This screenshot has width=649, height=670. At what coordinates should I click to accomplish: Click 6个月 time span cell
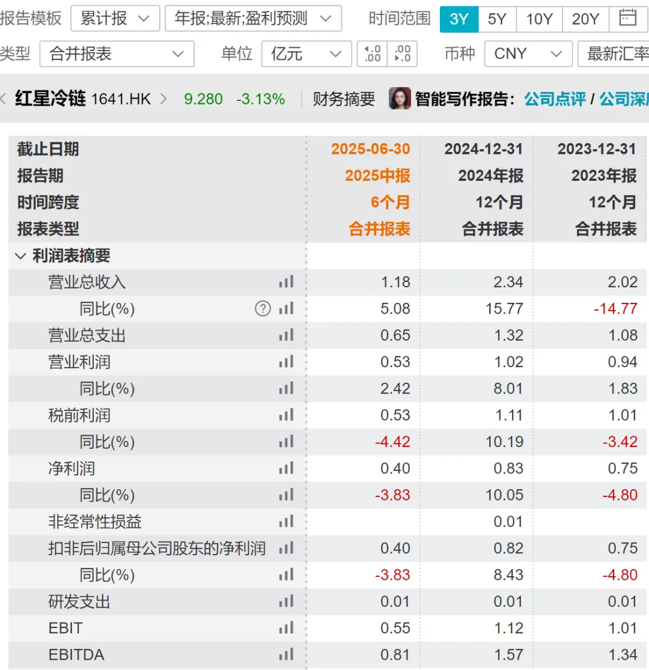point(390,202)
